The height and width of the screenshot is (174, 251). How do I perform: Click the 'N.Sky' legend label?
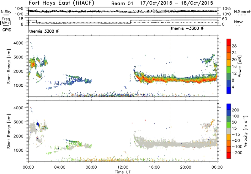[x=6, y=12]
